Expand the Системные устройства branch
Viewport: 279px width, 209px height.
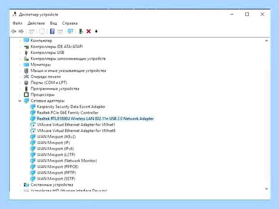coord(20,185)
